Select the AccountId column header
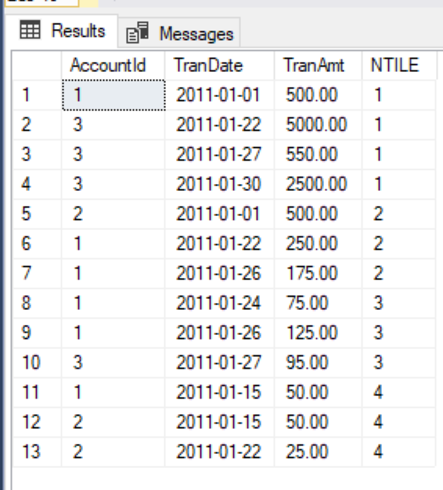The height and width of the screenshot is (490, 443). click(x=113, y=65)
